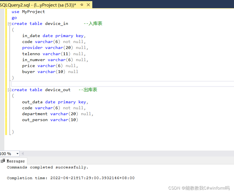Collapse the create table device_out block
The image size is (234, 193).
(x=9, y=90)
